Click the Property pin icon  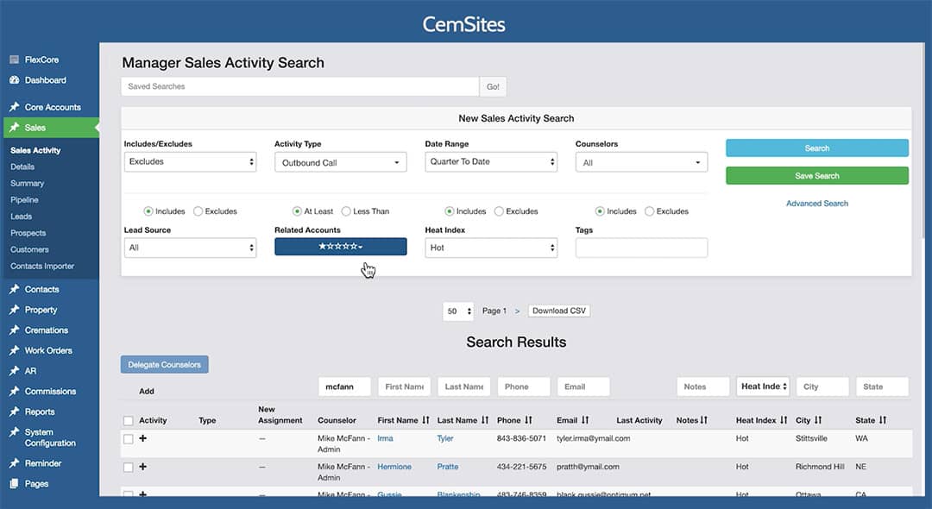(x=15, y=310)
